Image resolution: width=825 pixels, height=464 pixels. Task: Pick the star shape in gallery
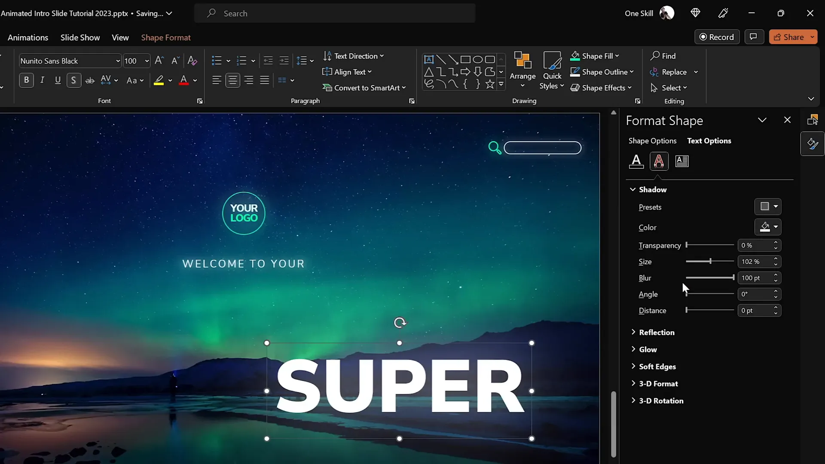[x=490, y=84]
